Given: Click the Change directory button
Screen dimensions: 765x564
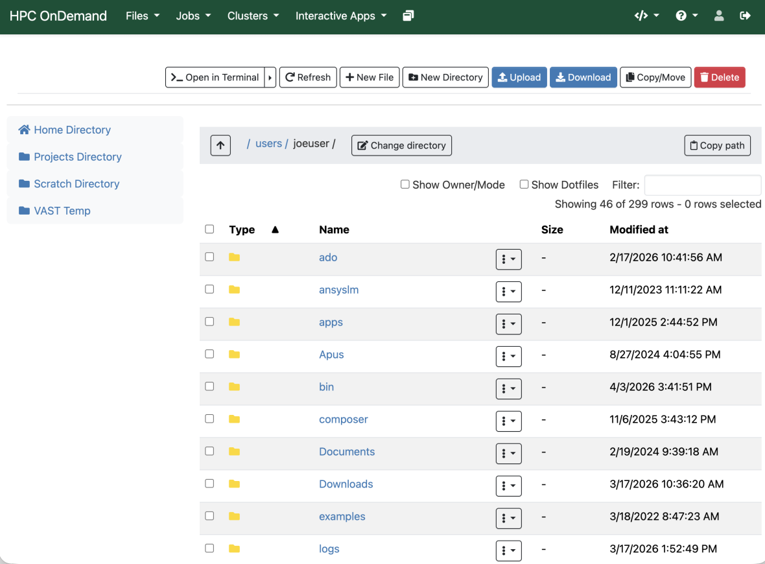Looking at the screenshot, I should [x=401, y=146].
